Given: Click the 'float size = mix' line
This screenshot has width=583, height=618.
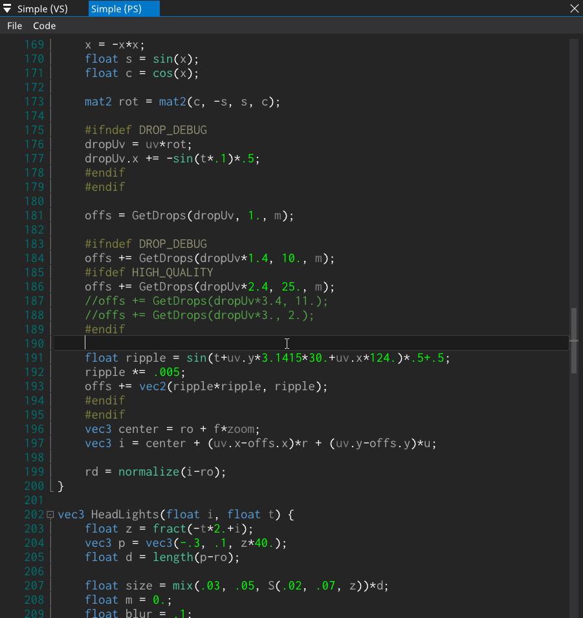Looking at the screenshot, I should click(x=237, y=586).
